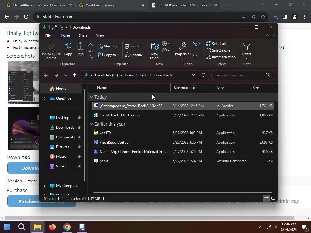Click Select none in the ribbon

tap(218, 50)
